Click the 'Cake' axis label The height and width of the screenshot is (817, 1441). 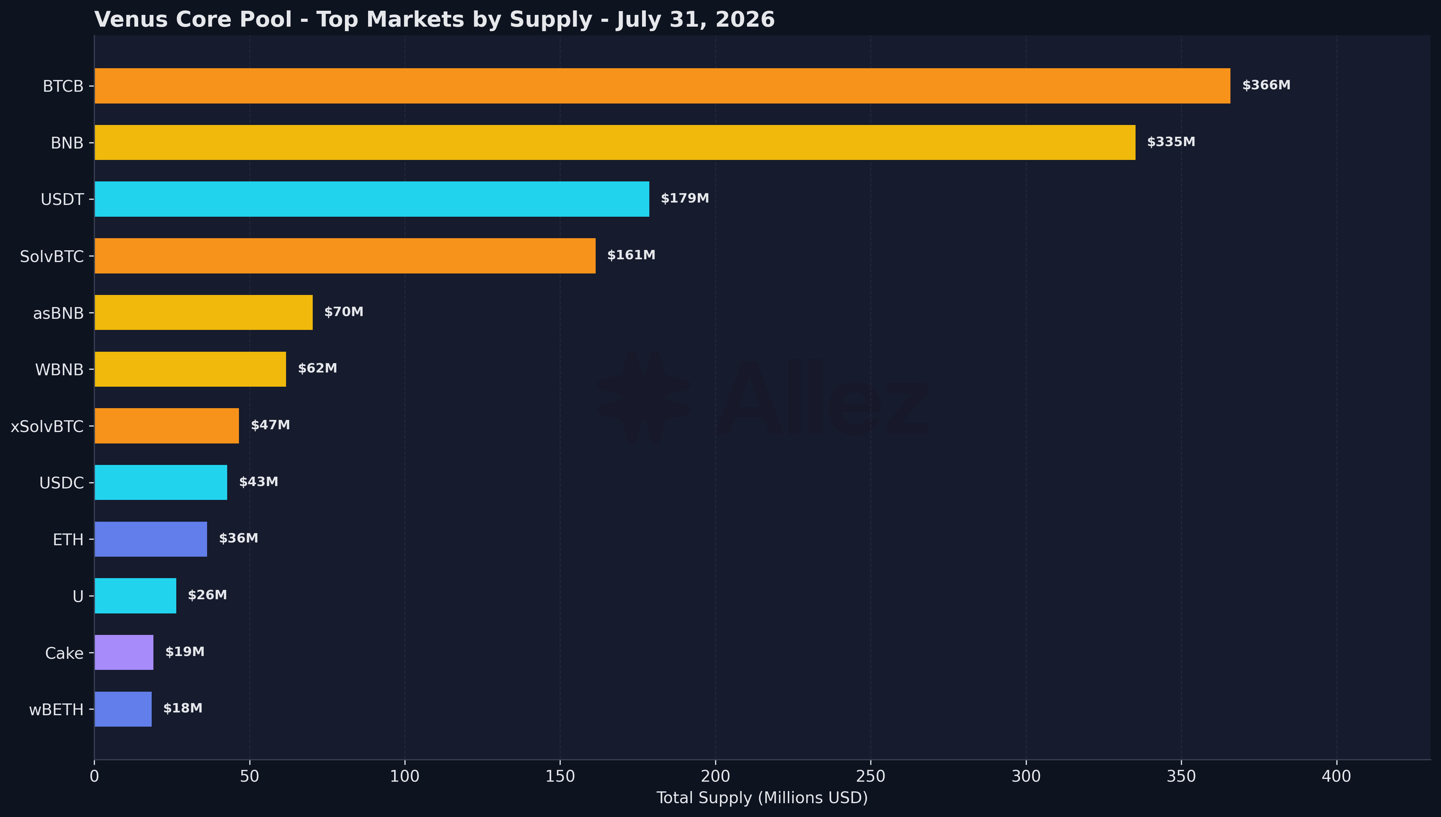click(x=64, y=653)
